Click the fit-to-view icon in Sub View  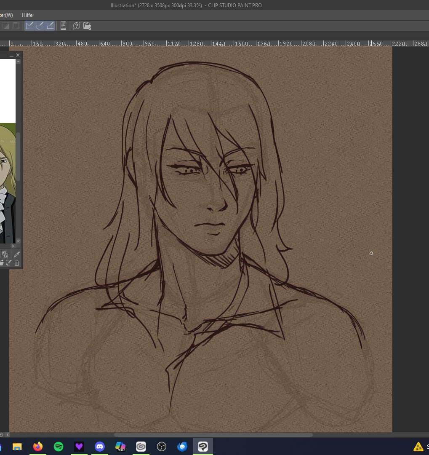[5, 254]
